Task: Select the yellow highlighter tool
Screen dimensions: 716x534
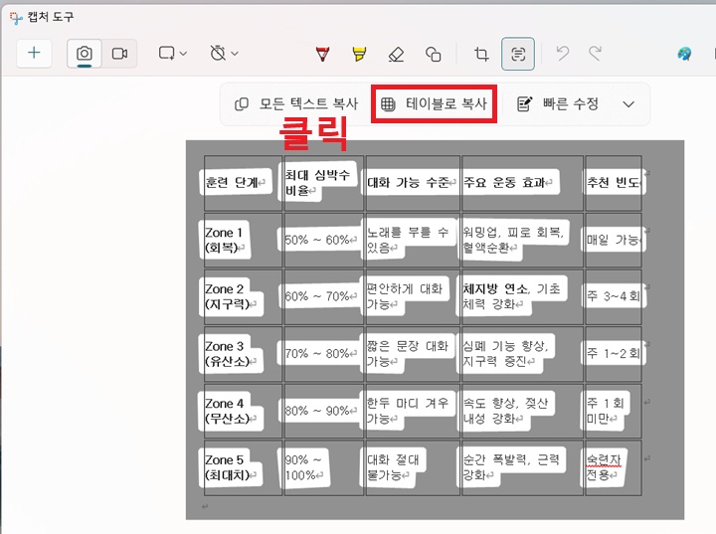Action: (359, 54)
